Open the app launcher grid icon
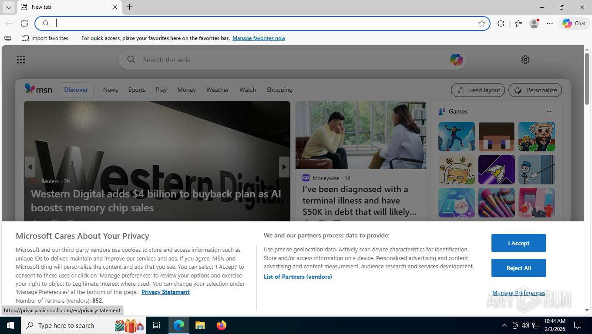 click(x=21, y=60)
